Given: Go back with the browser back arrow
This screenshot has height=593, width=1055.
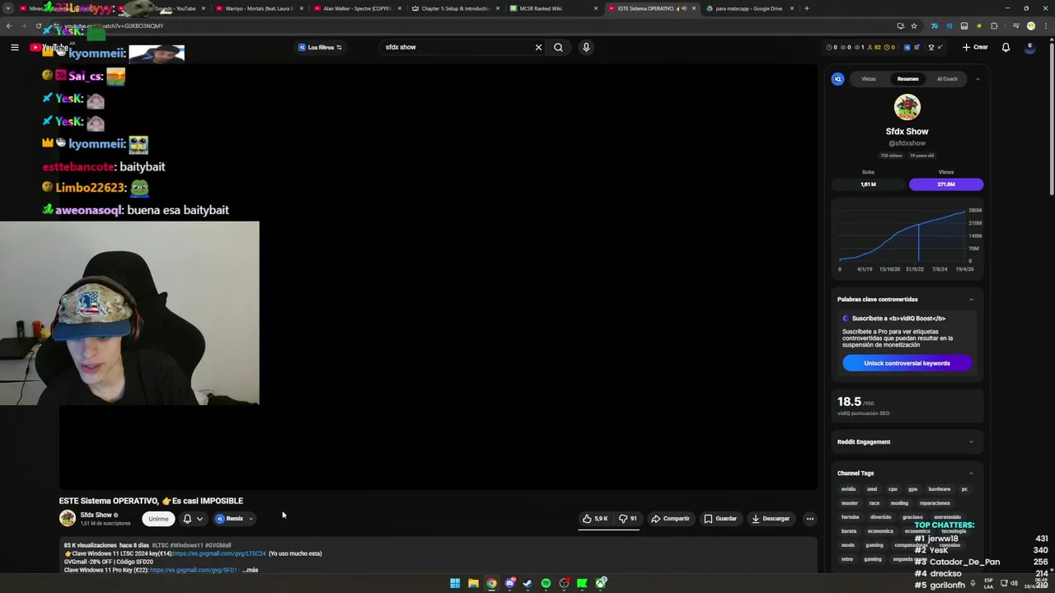Looking at the screenshot, I should coord(8,26).
